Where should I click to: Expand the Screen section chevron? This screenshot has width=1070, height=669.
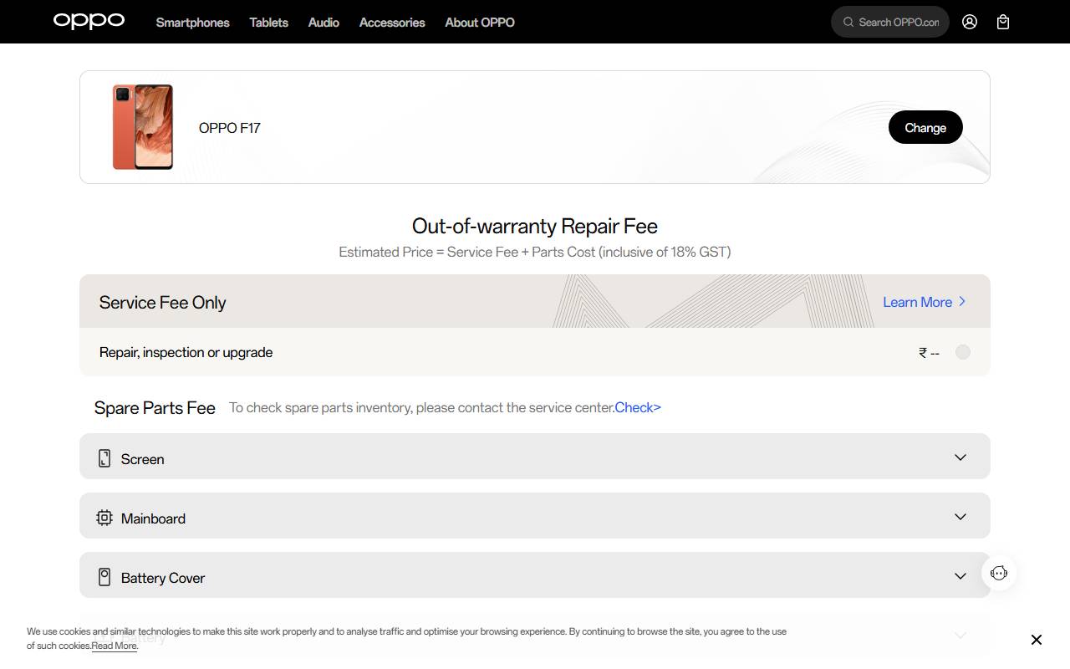click(x=960, y=457)
